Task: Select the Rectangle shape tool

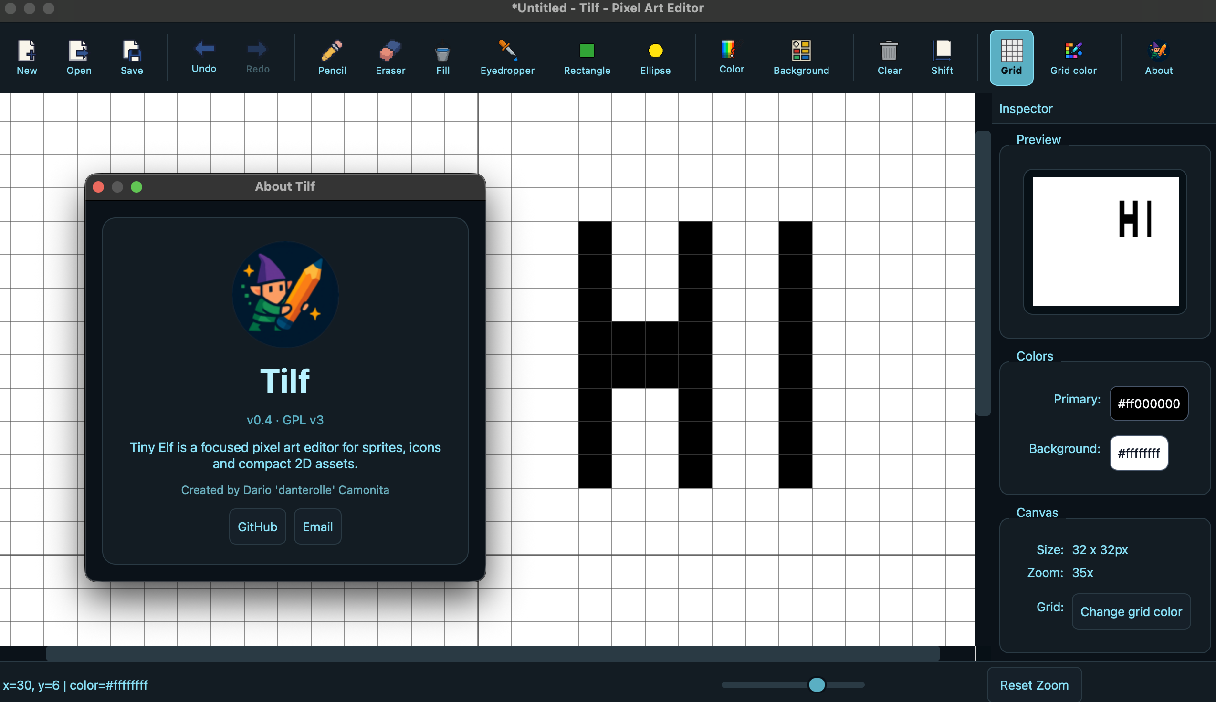Action: coord(587,57)
